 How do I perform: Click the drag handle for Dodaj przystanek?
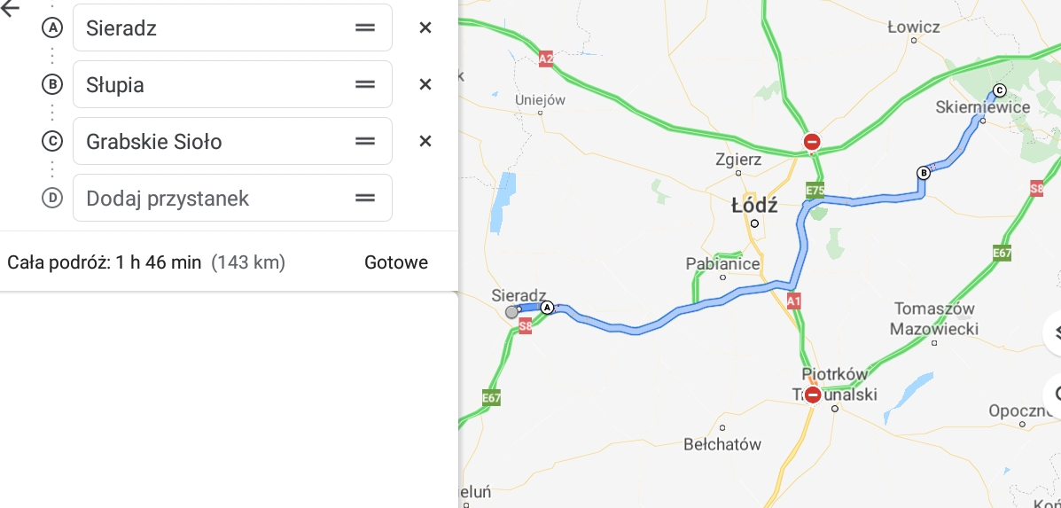(x=365, y=198)
